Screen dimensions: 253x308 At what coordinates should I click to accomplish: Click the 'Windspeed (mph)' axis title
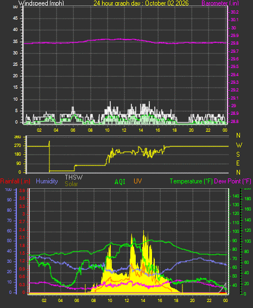coord(41,3)
